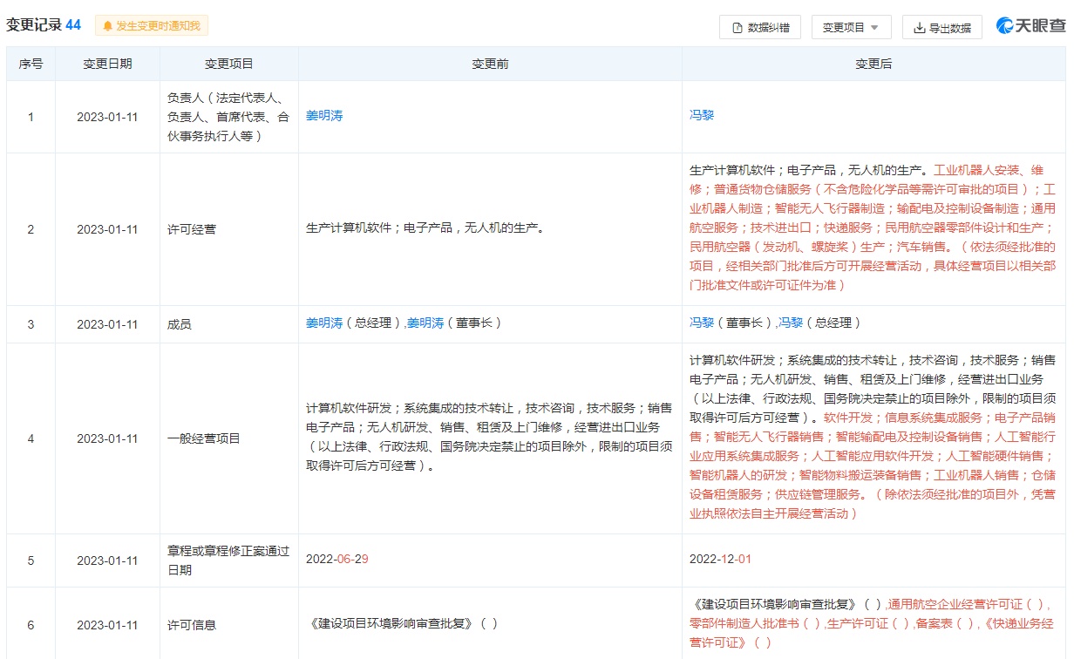
Task: Open 冯黎 link in row 1
Action: point(702,116)
